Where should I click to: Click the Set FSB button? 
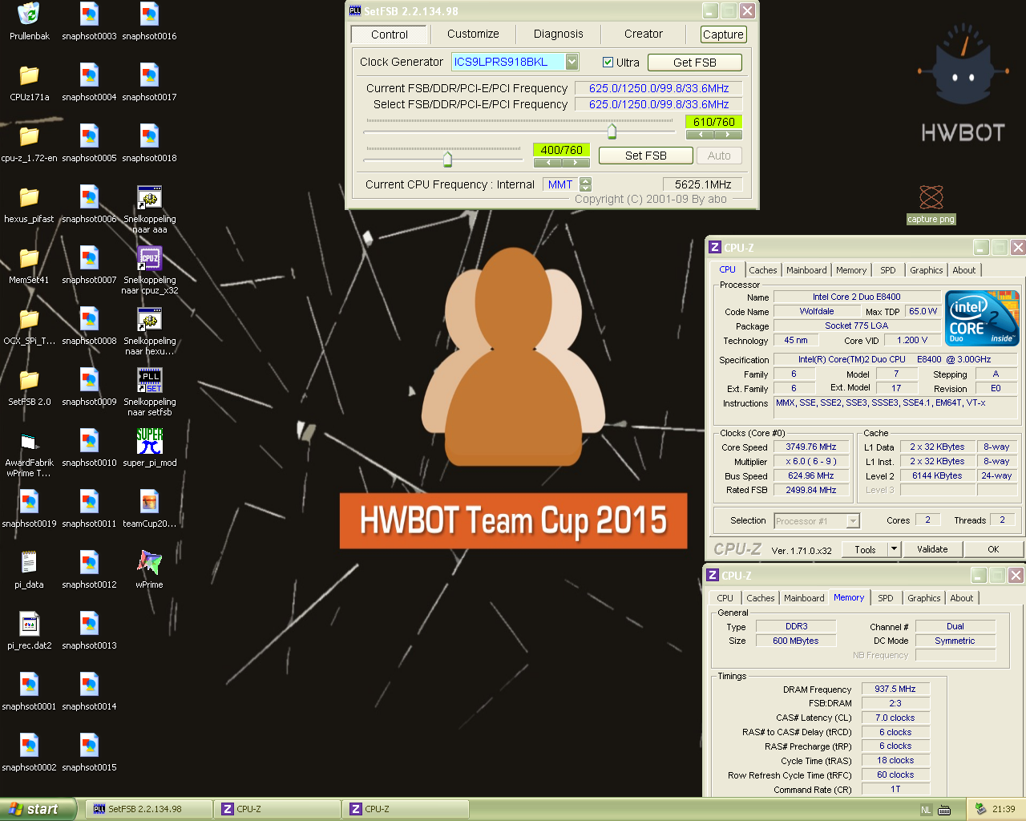pyautogui.click(x=646, y=156)
